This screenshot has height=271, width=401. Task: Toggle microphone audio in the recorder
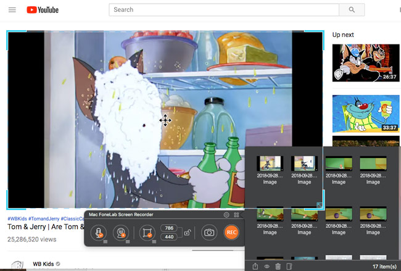coord(99,232)
